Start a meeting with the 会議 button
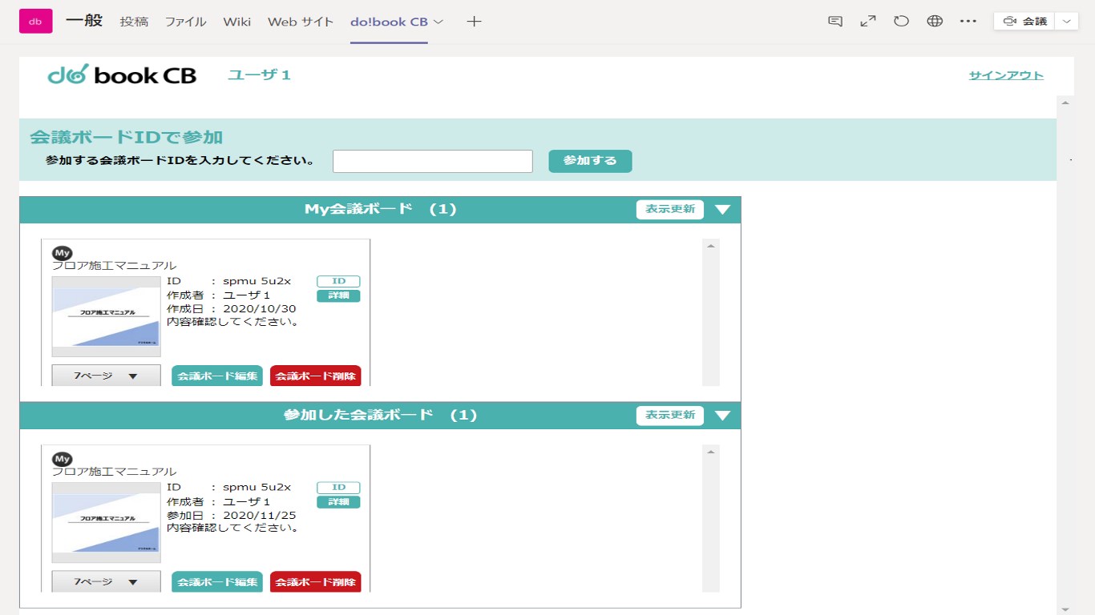The image size is (1095, 615). coord(1024,22)
